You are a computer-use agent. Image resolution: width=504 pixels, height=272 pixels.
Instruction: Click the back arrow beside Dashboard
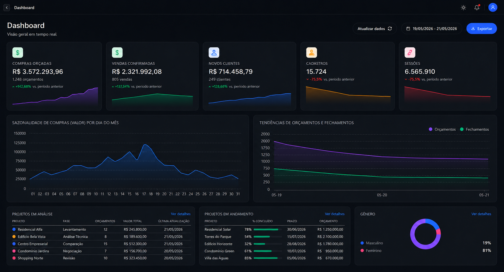tap(7, 8)
